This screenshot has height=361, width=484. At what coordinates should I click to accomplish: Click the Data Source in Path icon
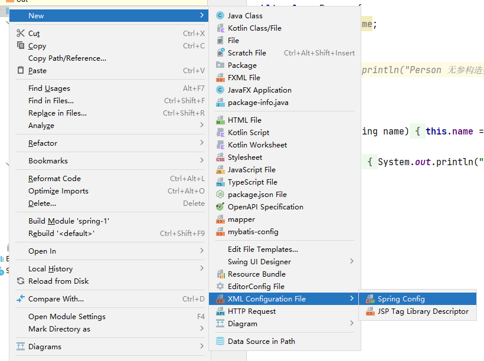click(x=220, y=342)
